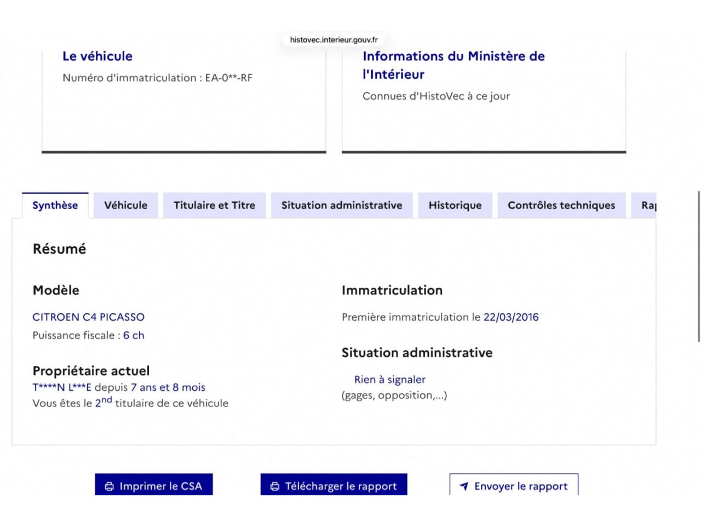701x526 pixels.
Task: Click the Informations du Ministère de l'Intérieur heading
Action: (x=453, y=65)
